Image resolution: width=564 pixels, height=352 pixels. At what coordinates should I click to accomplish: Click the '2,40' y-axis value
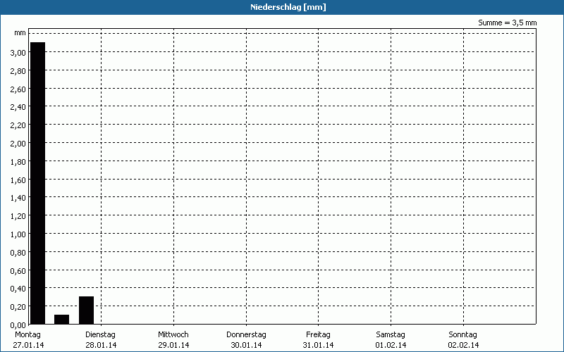pyautogui.click(x=18, y=107)
